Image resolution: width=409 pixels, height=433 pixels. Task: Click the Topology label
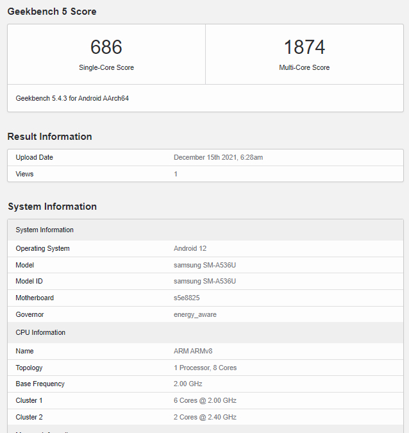[x=29, y=368]
